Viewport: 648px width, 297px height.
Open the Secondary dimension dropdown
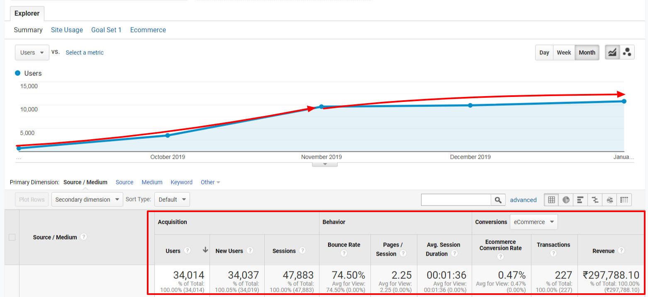tap(87, 200)
